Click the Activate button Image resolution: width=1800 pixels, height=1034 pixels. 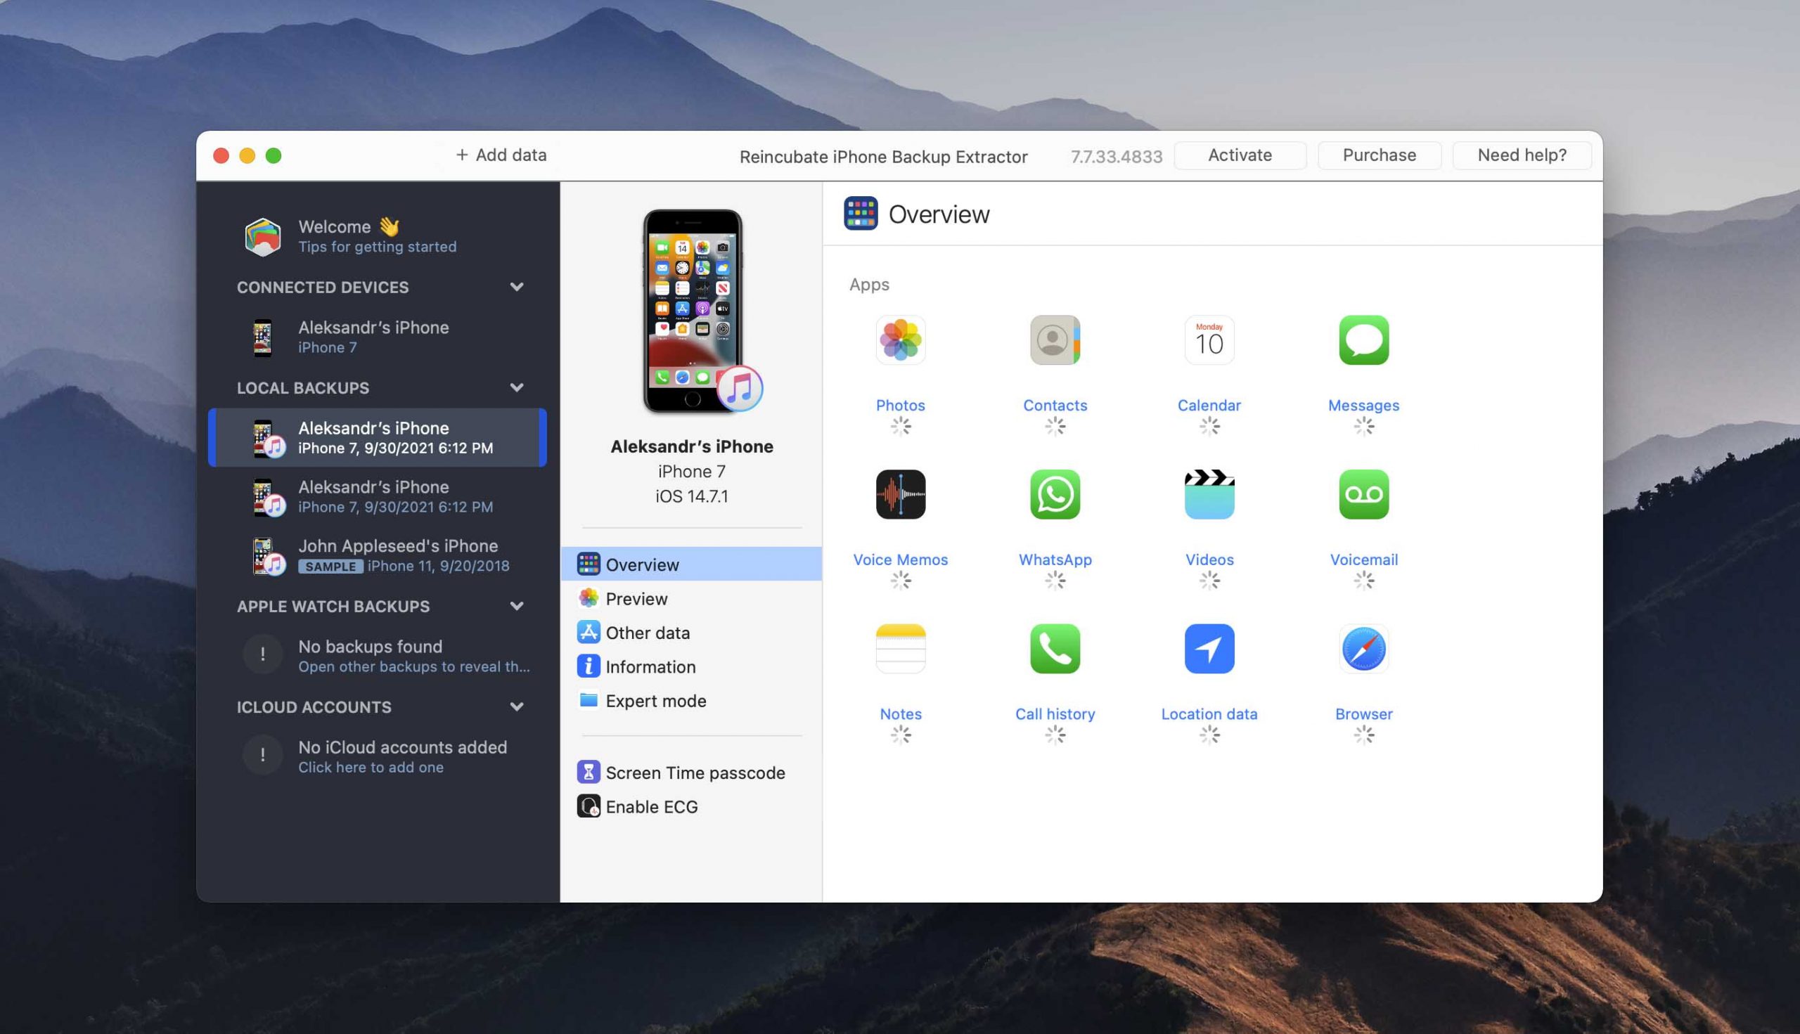click(x=1240, y=155)
